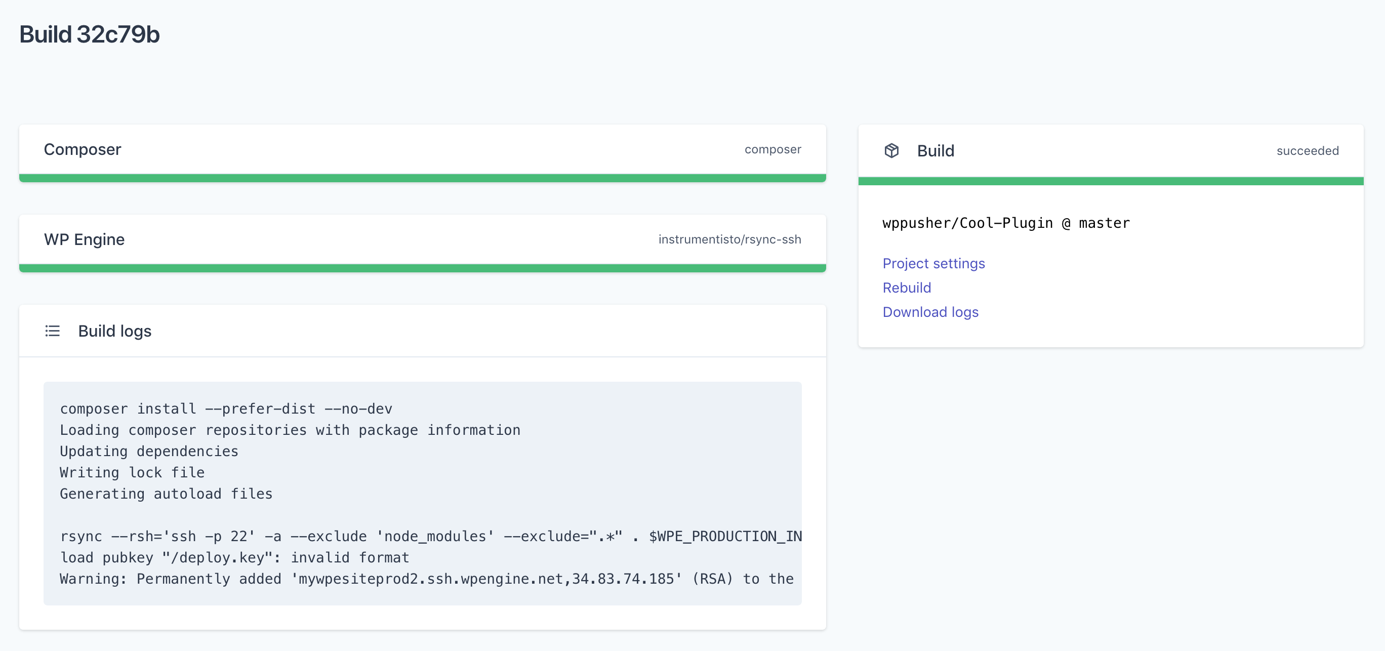Click the 'Generating autoload files' log line
Screen dimensions: 1385x651
tap(166, 494)
